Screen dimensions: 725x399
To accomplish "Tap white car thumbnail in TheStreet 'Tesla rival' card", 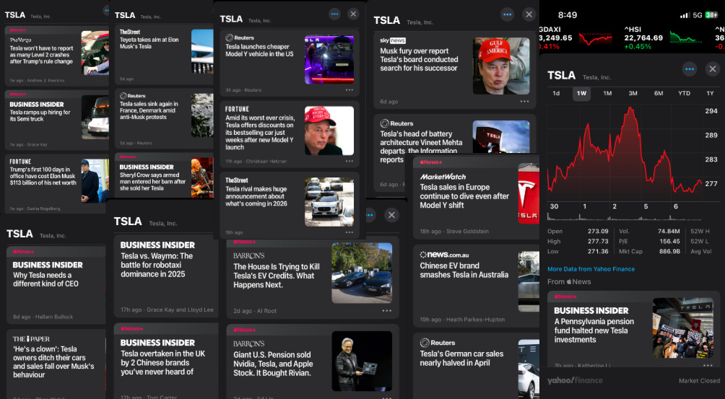I will [x=329, y=202].
